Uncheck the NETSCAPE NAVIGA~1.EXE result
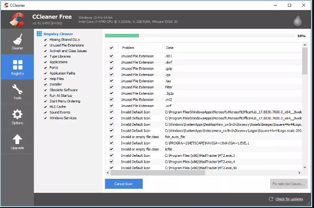314x208 pixels. pos(111,143)
